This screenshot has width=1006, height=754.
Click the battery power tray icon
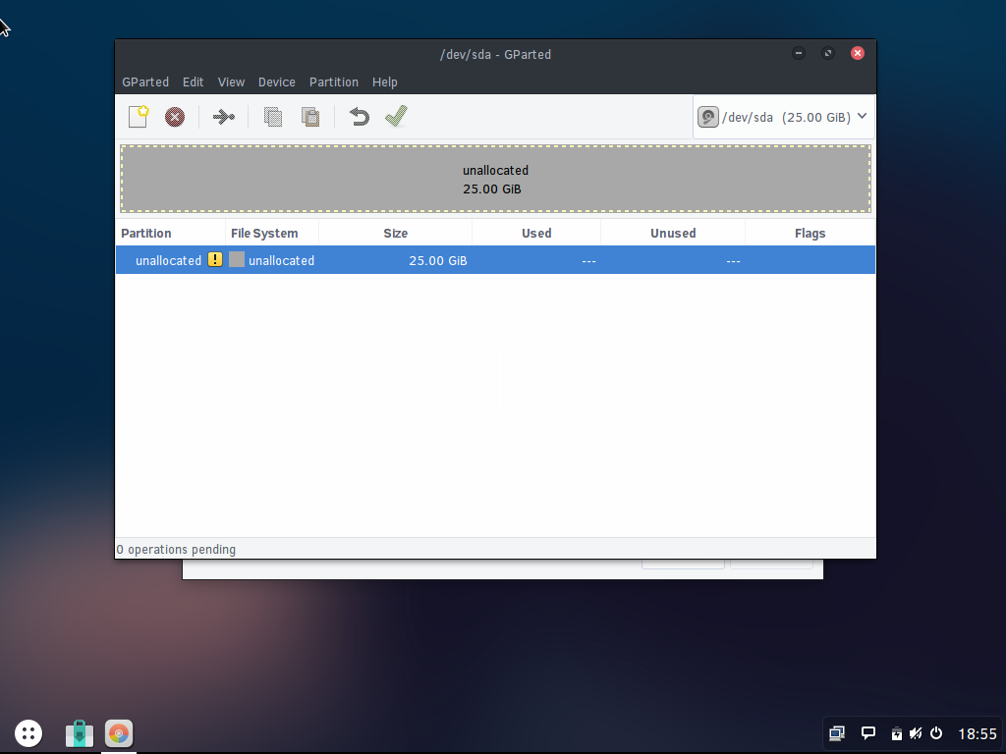pyautogui.click(x=897, y=732)
